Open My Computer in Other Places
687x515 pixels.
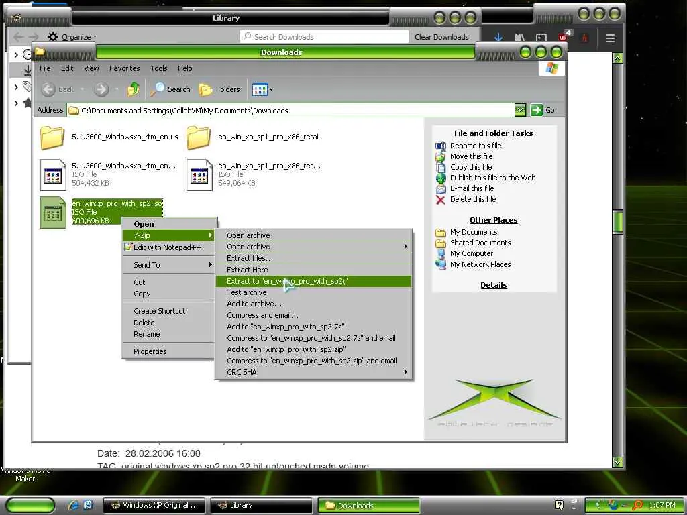click(472, 253)
